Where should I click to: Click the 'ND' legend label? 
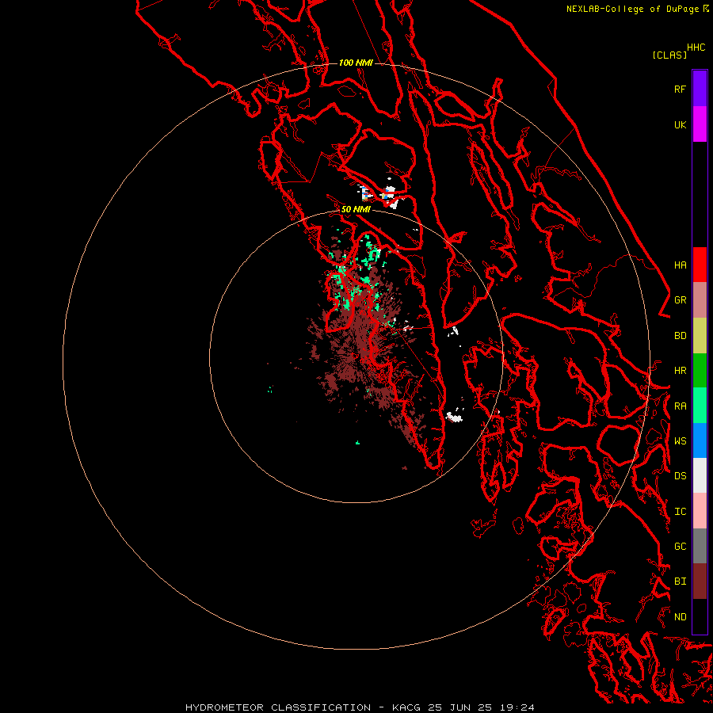pyautogui.click(x=680, y=617)
